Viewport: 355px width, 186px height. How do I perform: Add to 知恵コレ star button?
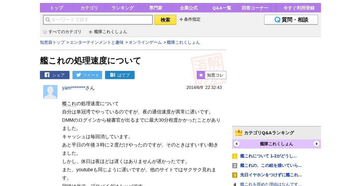coord(212,75)
